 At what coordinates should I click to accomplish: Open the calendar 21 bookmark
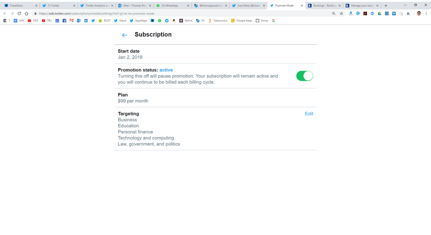click(57, 20)
